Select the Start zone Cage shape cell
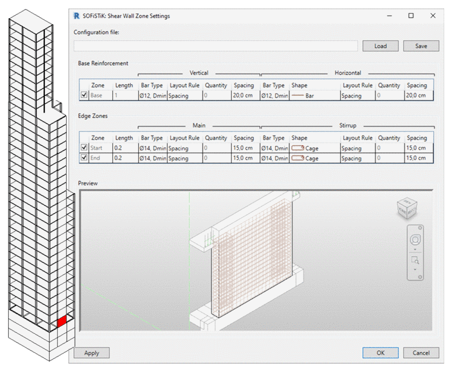460x368 pixels. tap(315, 148)
